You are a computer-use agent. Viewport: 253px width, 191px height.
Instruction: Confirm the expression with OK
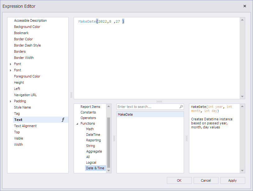(x=179, y=180)
